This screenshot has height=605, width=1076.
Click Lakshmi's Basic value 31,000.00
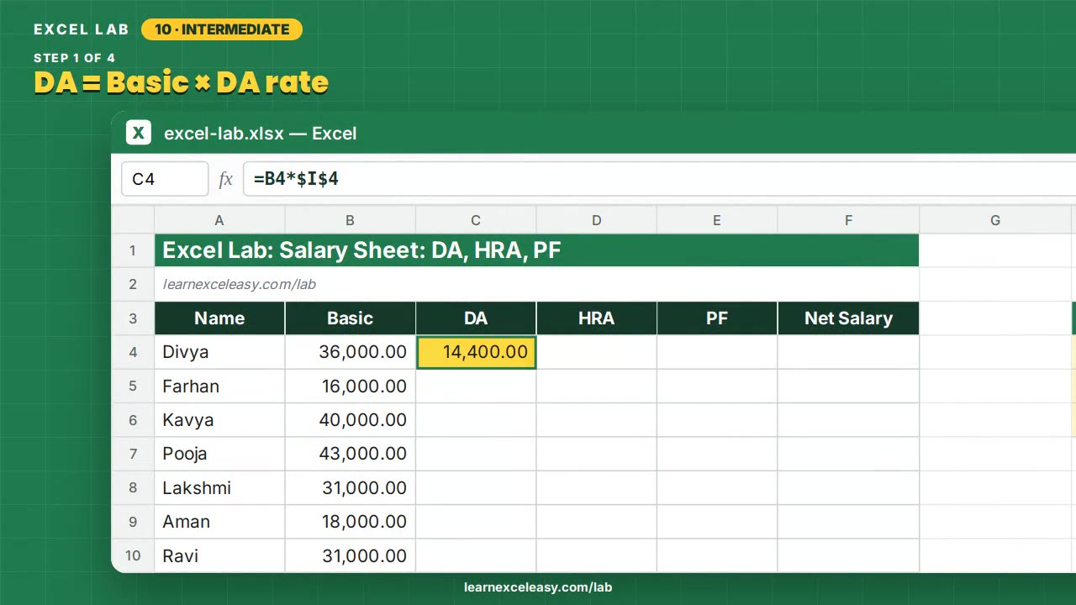click(x=350, y=488)
